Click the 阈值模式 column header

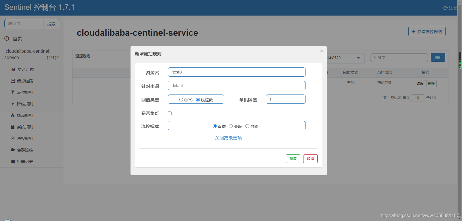[351, 73]
